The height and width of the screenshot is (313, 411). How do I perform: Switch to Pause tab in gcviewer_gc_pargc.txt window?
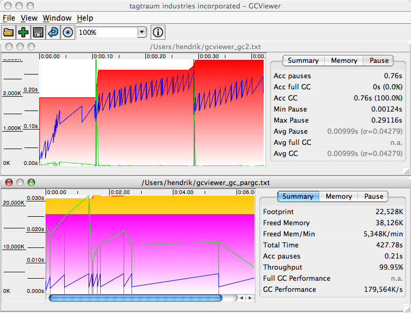pyautogui.click(x=373, y=197)
